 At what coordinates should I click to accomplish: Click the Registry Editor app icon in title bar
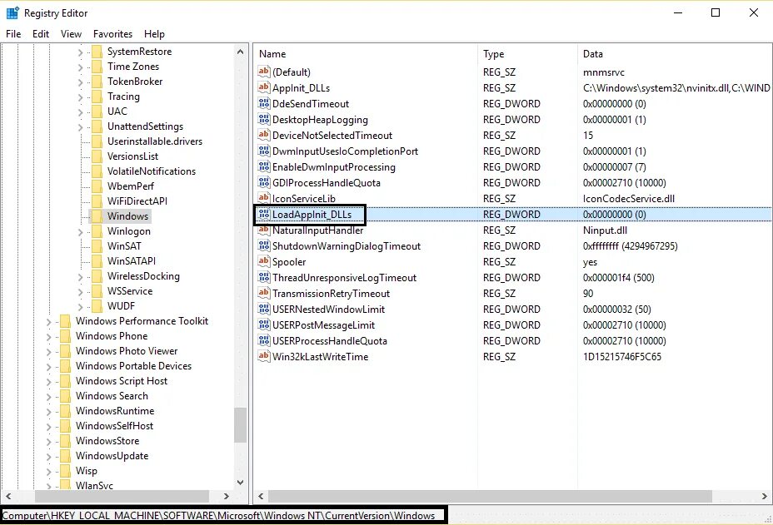coord(12,12)
